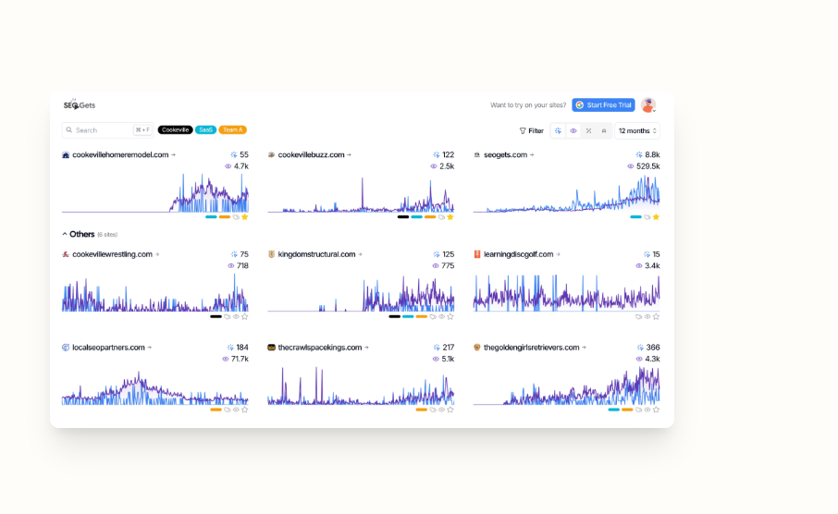This screenshot has width=838, height=514.
Task: Click tag icon on localseopartners.com card
Action: (228, 410)
